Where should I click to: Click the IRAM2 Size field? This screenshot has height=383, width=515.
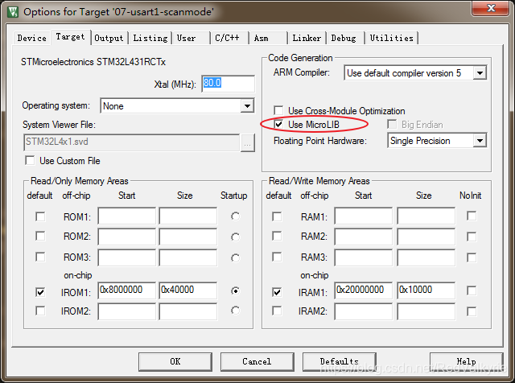point(426,311)
